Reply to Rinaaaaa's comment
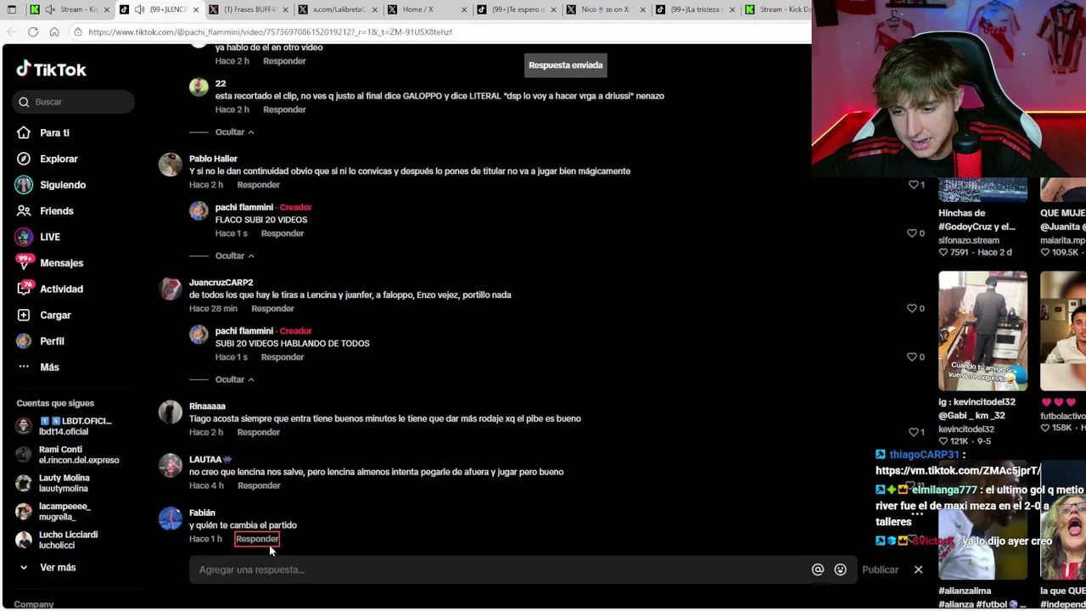This screenshot has height=611, width=1086. (x=258, y=433)
